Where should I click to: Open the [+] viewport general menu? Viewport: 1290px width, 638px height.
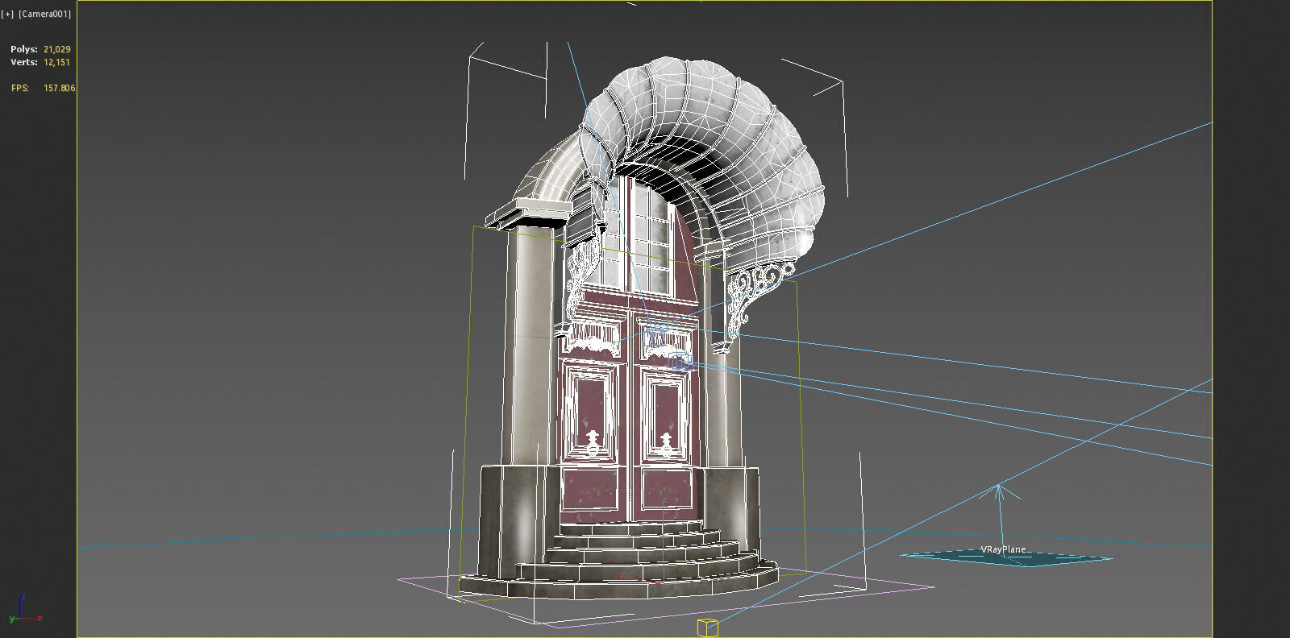pyautogui.click(x=8, y=14)
